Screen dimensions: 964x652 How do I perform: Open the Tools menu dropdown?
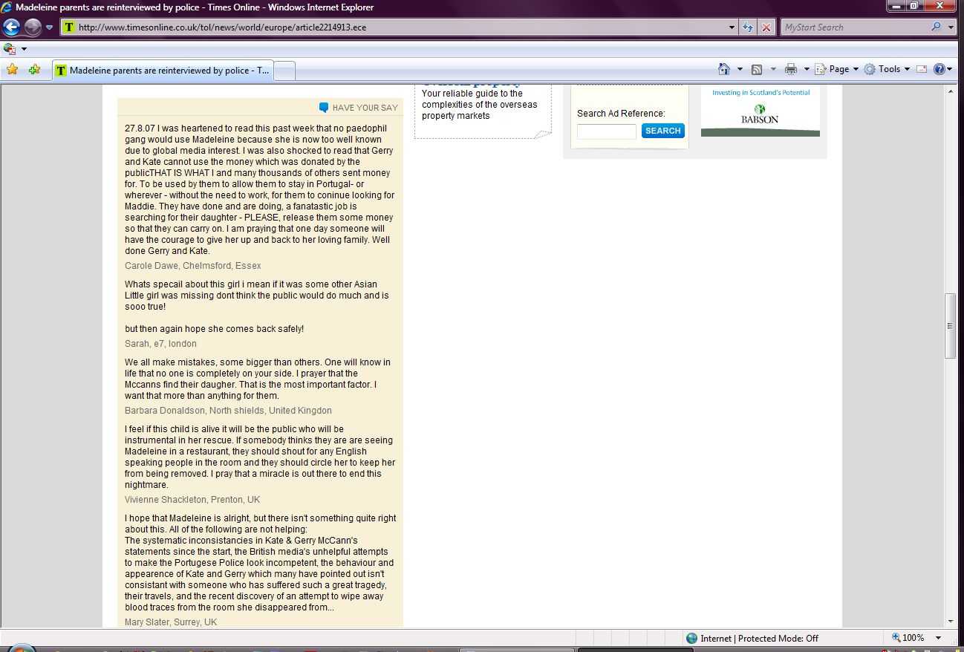[887, 69]
